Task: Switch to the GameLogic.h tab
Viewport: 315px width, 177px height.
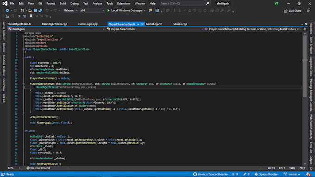Action: pyautogui.click(x=154, y=24)
